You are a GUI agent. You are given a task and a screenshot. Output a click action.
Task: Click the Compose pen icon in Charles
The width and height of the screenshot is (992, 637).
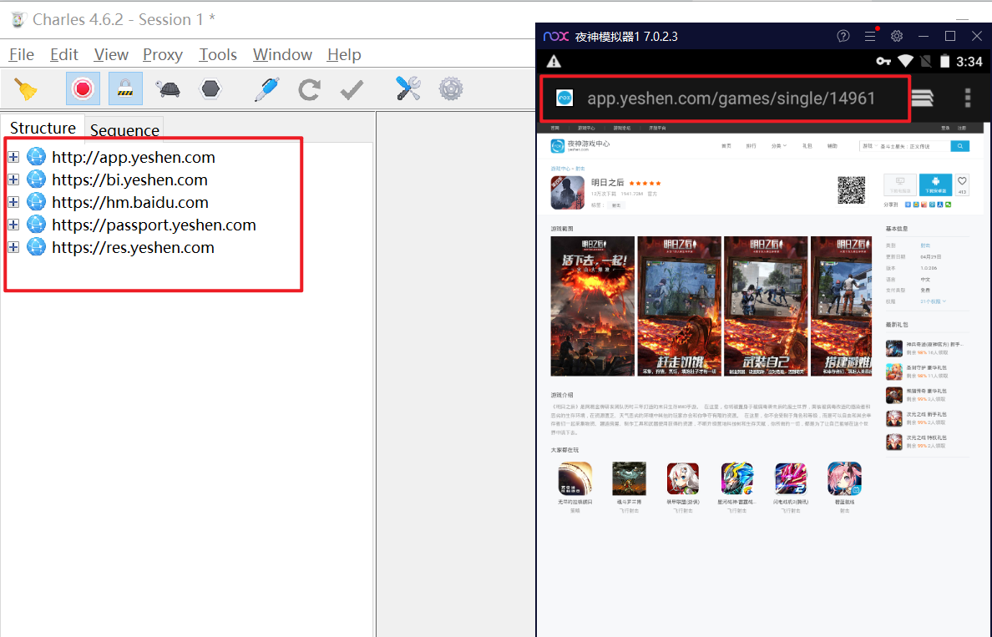click(267, 88)
